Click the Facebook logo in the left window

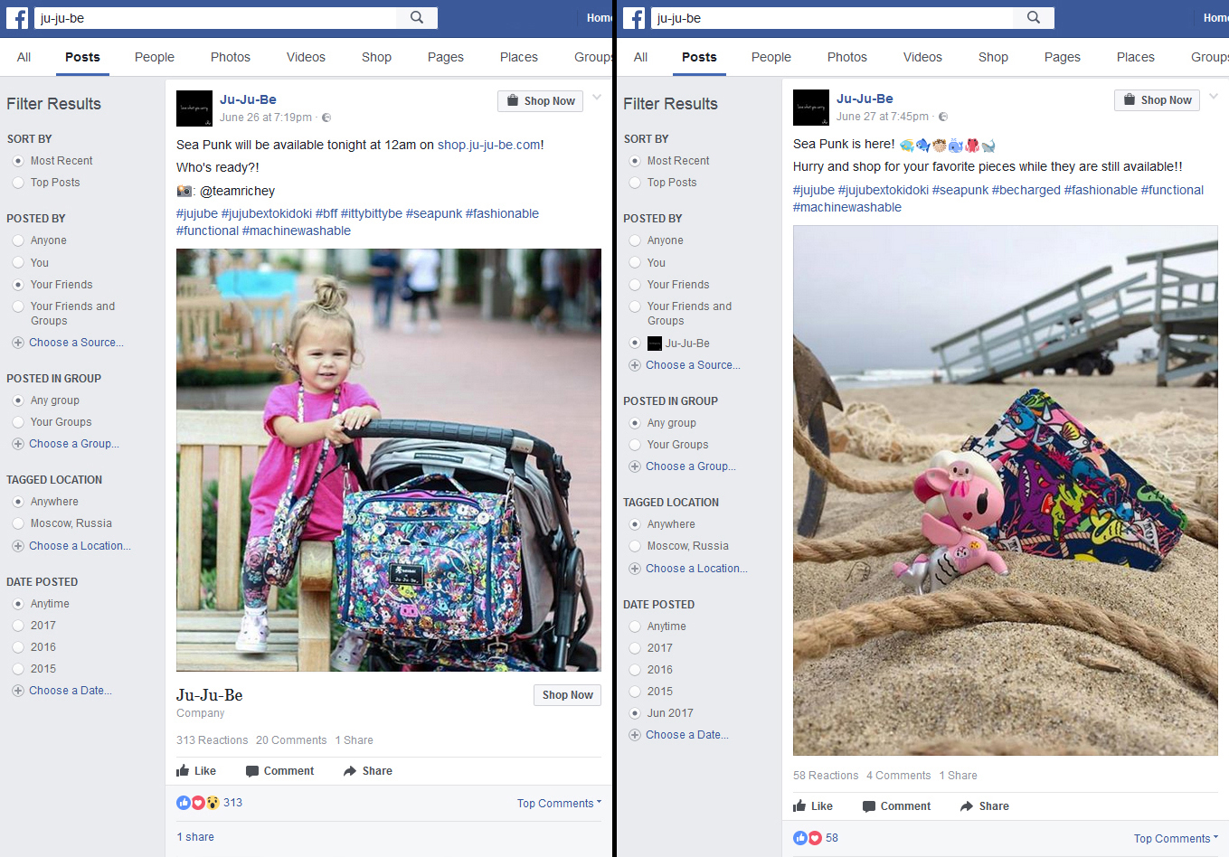coord(17,18)
